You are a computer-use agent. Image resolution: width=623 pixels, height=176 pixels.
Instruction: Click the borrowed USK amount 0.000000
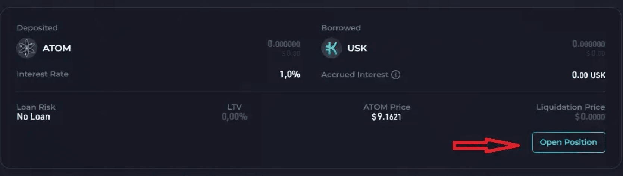point(588,44)
